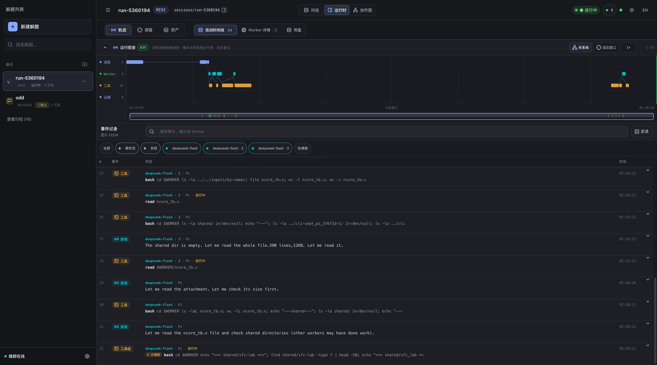The height and width of the screenshot is (365, 657).
Task: Toggle the deepseek-flash · 2 filter chip
Action: click(x=225, y=148)
